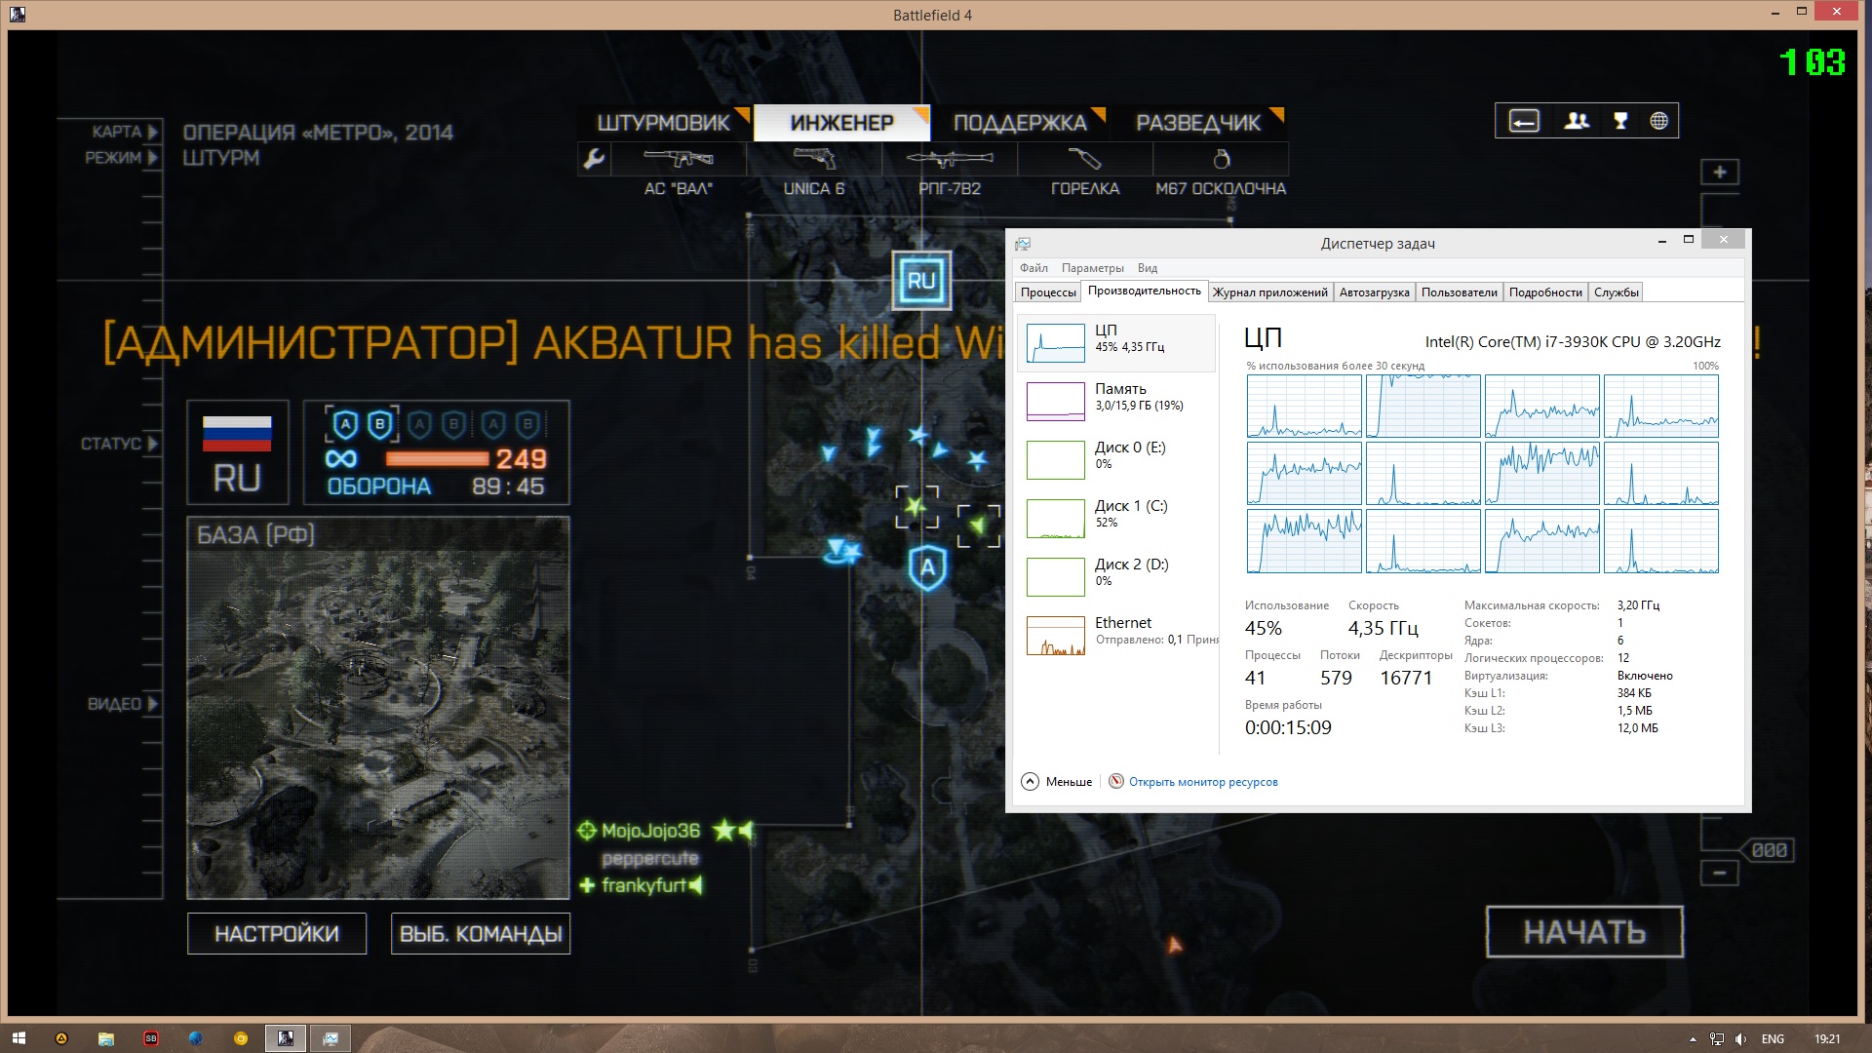The width and height of the screenshot is (1872, 1053).
Task: Expand the СТАТУС side section arrow
Action: point(153,444)
